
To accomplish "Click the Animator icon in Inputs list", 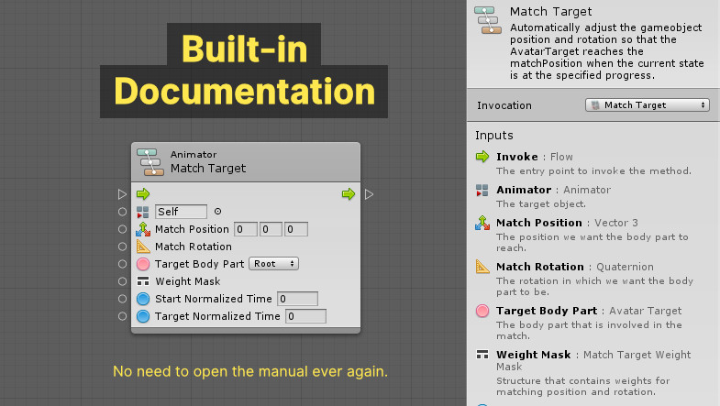I will pos(482,190).
